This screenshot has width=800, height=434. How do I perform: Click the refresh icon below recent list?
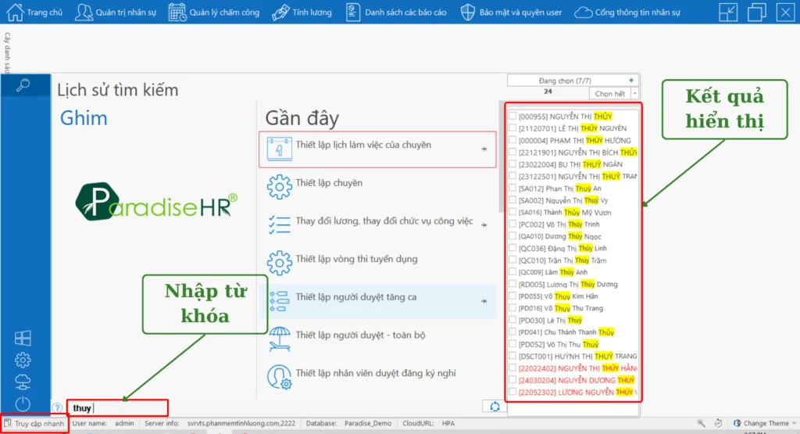pyautogui.click(x=495, y=407)
